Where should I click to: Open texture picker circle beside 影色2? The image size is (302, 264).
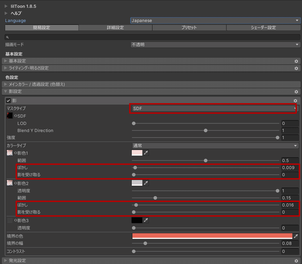[x=16, y=183]
